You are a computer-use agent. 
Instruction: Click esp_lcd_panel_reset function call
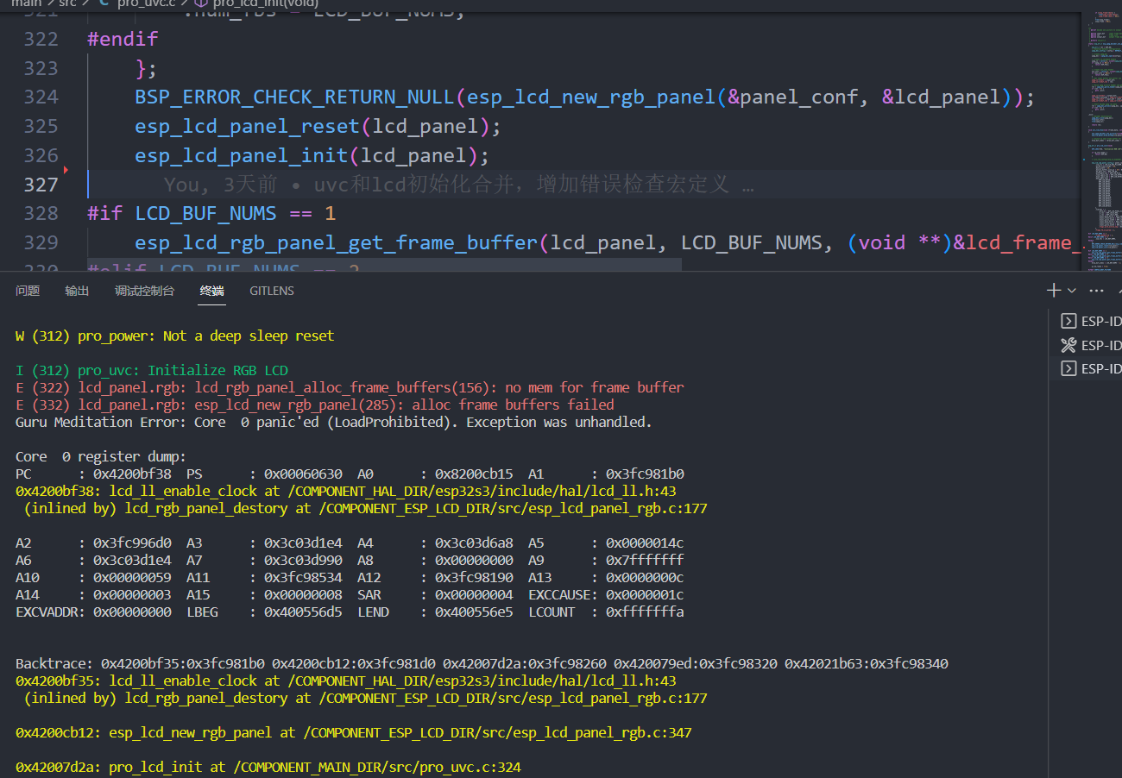247,126
